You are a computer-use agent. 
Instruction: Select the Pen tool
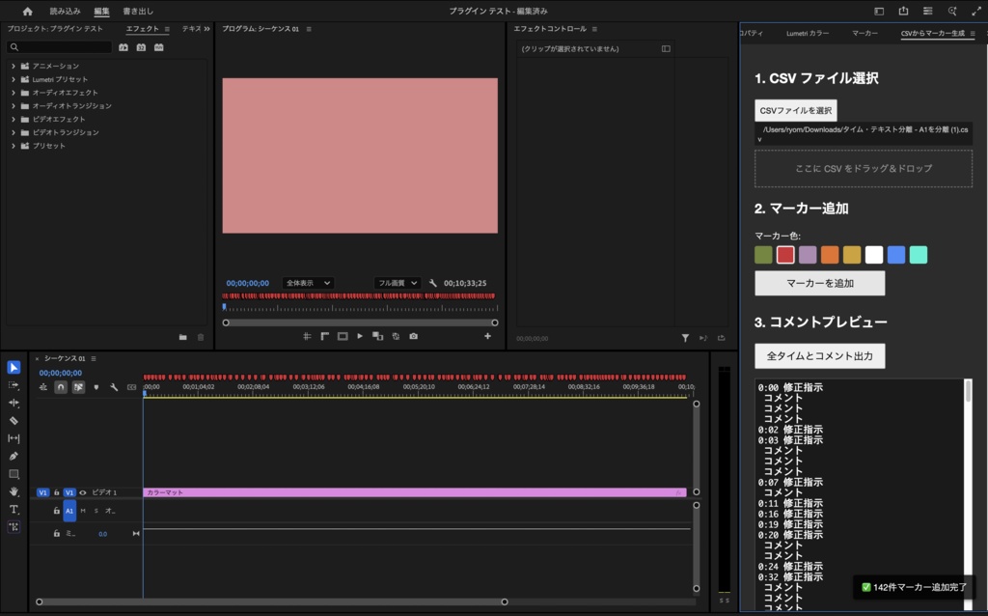click(14, 456)
